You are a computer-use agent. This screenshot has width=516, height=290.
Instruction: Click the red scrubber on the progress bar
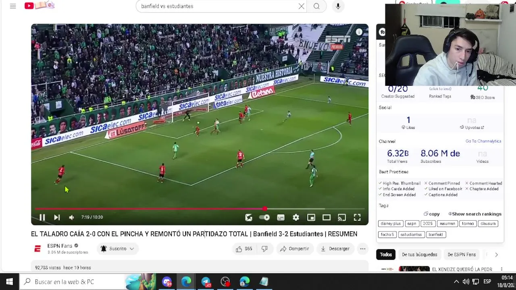click(x=264, y=209)
